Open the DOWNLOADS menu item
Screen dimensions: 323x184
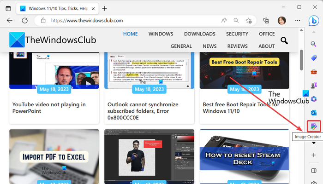click(200, 34)
